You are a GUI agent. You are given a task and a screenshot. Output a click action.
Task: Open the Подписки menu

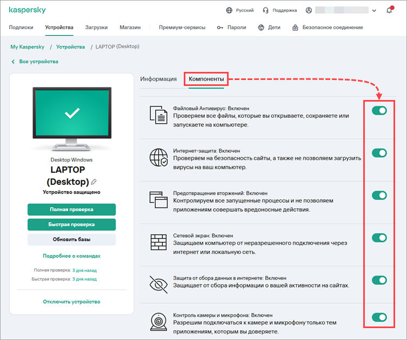tap(21, 27)
